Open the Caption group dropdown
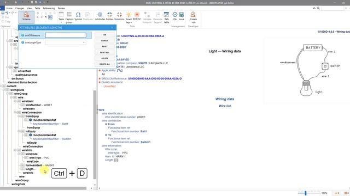Screen dimensions: 350x196 click(69, 17)
